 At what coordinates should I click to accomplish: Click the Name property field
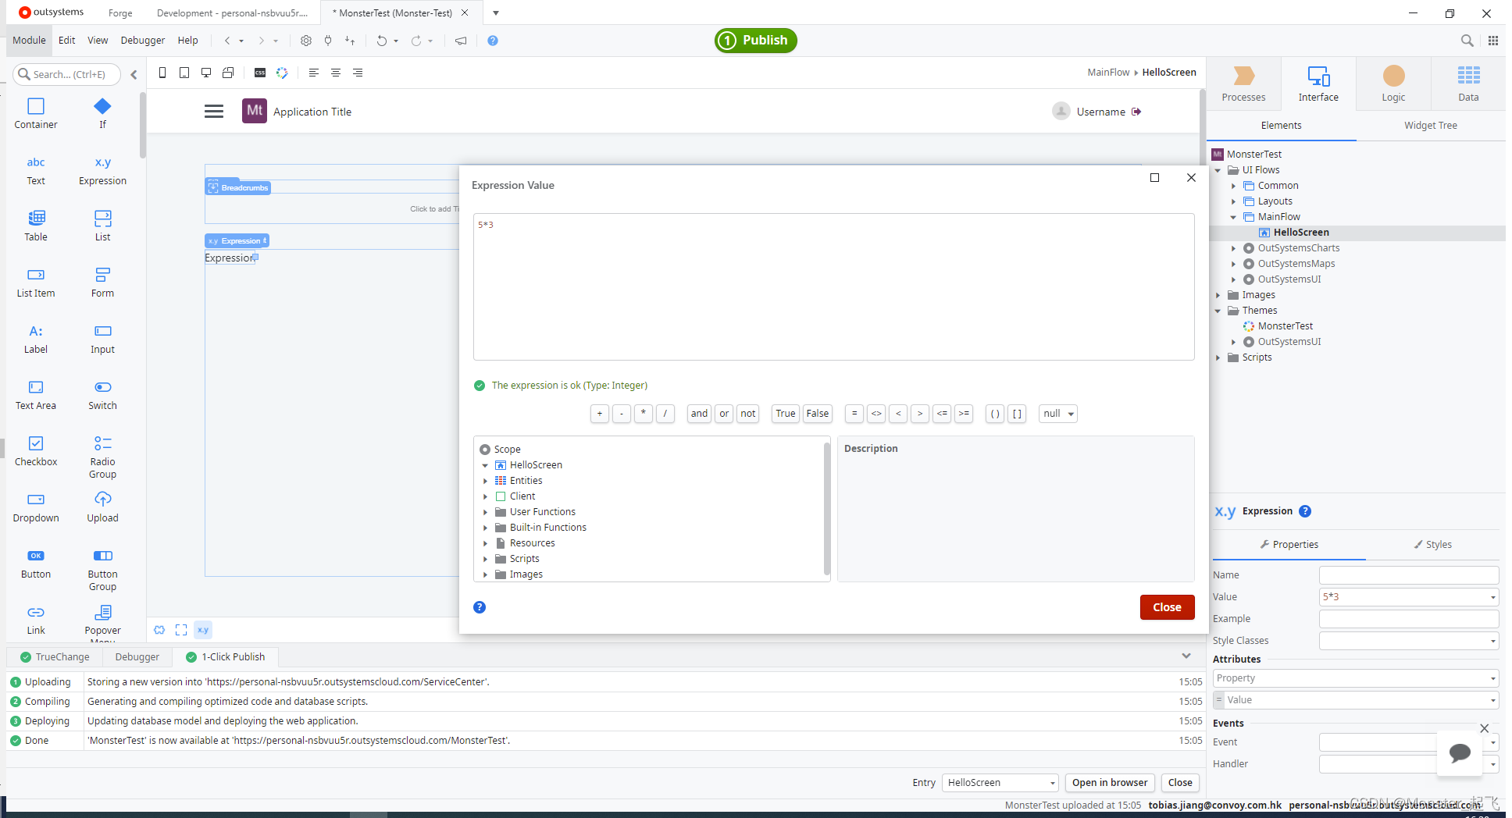(1408, 575)
